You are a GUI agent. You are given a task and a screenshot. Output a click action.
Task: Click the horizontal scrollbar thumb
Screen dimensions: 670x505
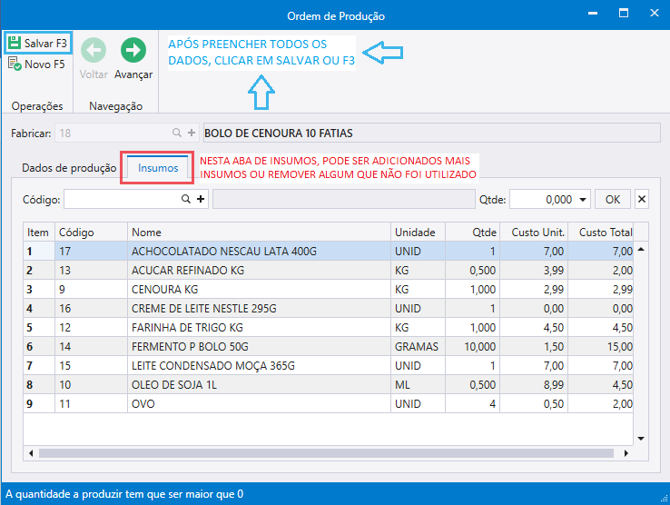click(x=326, y=453)
